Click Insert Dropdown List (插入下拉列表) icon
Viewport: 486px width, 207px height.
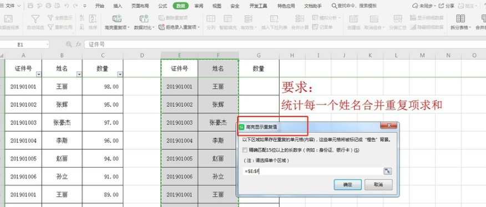point(274,19)
